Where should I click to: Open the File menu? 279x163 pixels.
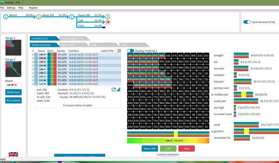[2, 8]
